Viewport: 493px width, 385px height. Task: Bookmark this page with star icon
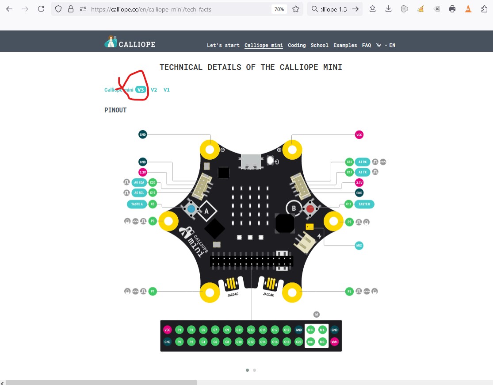click(x=295, y=9)
